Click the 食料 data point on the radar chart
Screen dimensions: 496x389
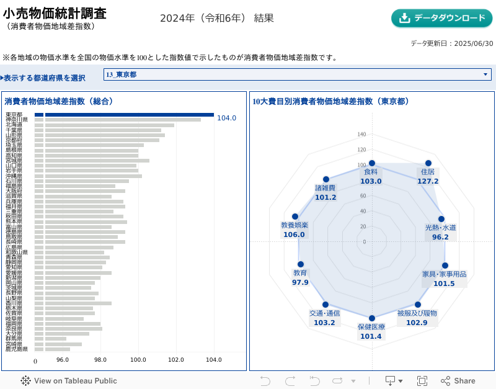click(372, 163)
